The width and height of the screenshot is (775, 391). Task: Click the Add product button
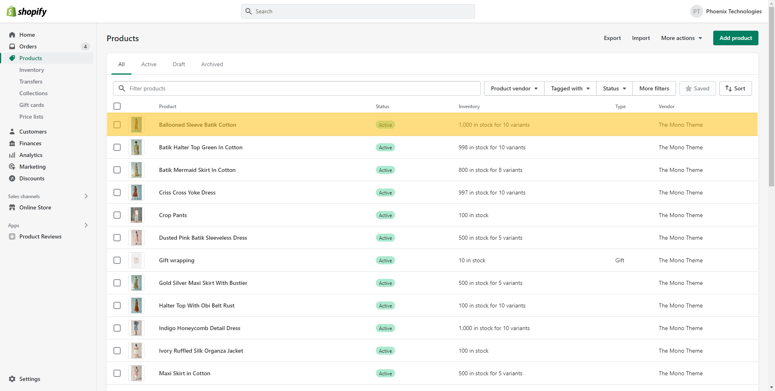(735, 38)
